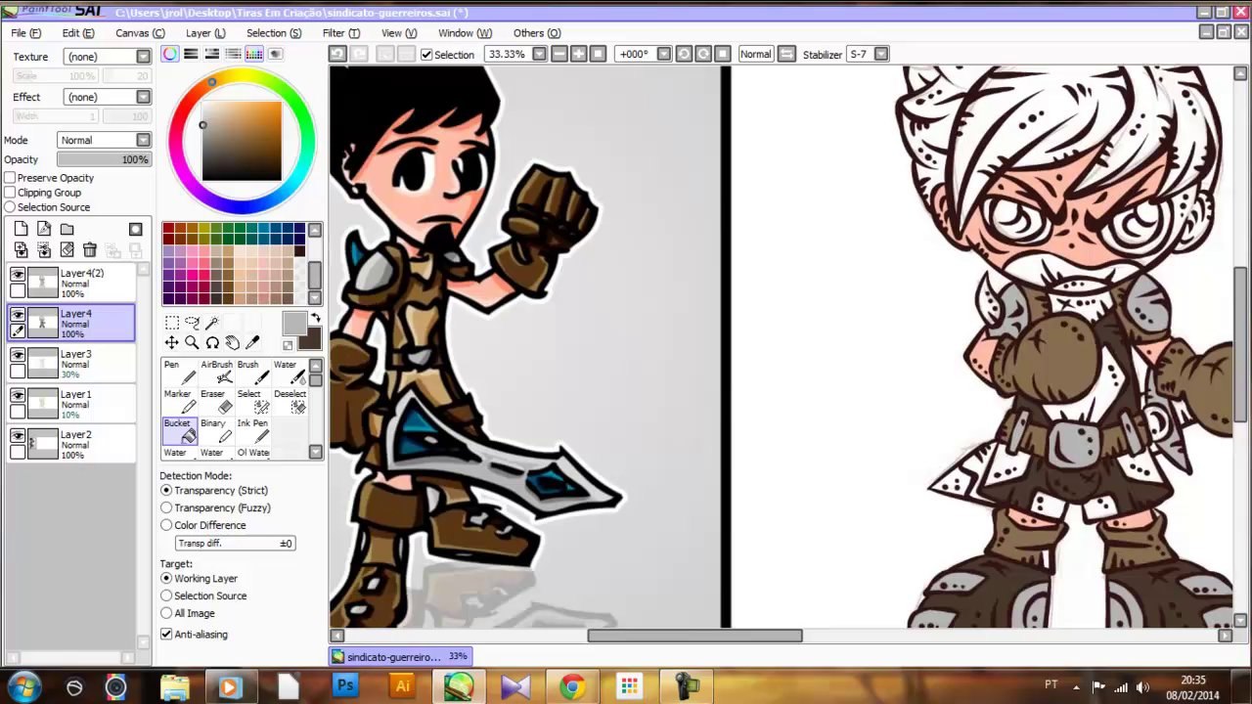Delete layer with trash icon

click(x=89, y=250)
